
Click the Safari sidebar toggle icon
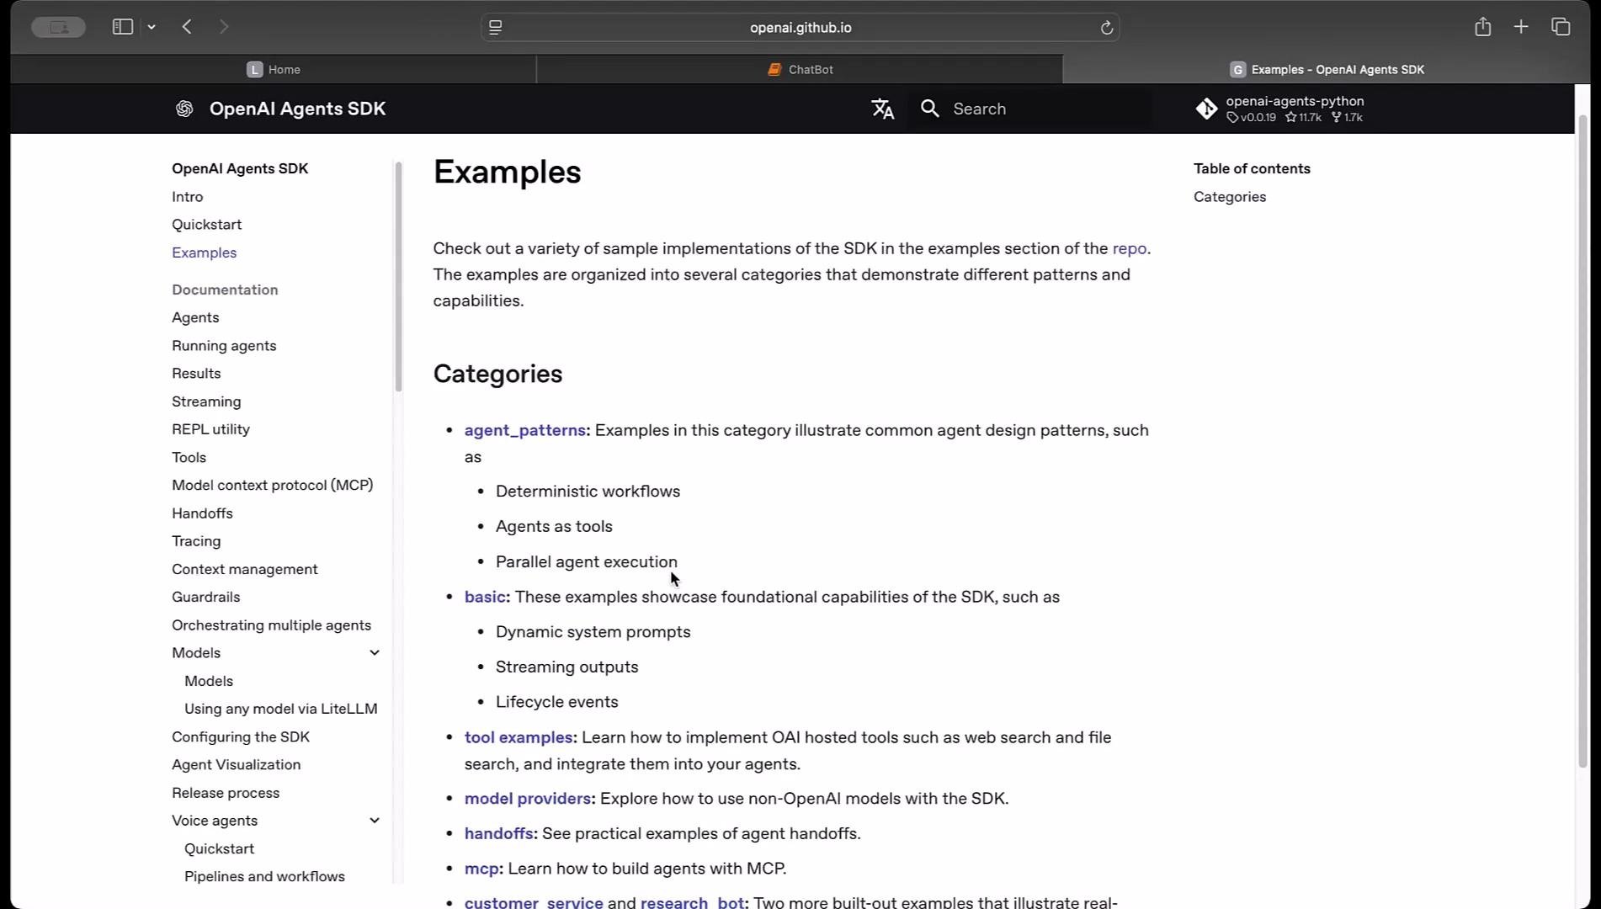[123, 27]
